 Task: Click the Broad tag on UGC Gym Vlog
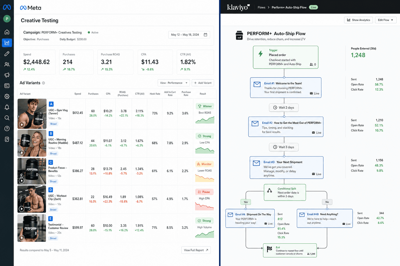(x=53, y=124)
